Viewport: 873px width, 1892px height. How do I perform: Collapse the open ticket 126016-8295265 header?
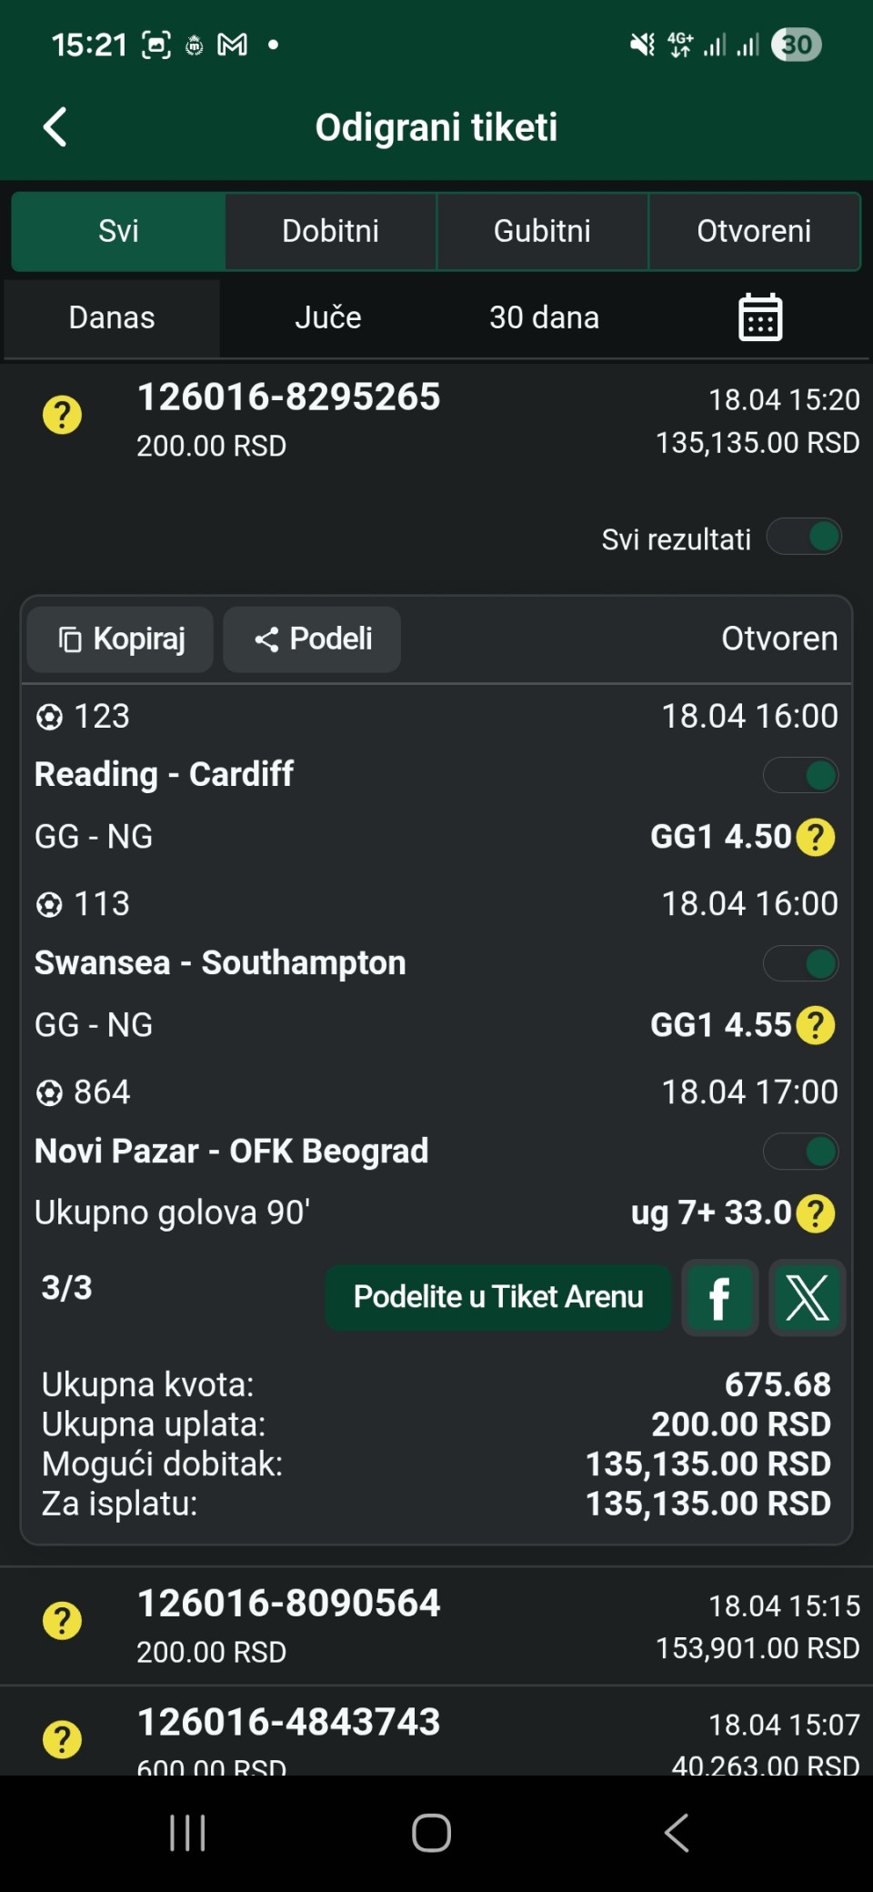pos(436,420)
